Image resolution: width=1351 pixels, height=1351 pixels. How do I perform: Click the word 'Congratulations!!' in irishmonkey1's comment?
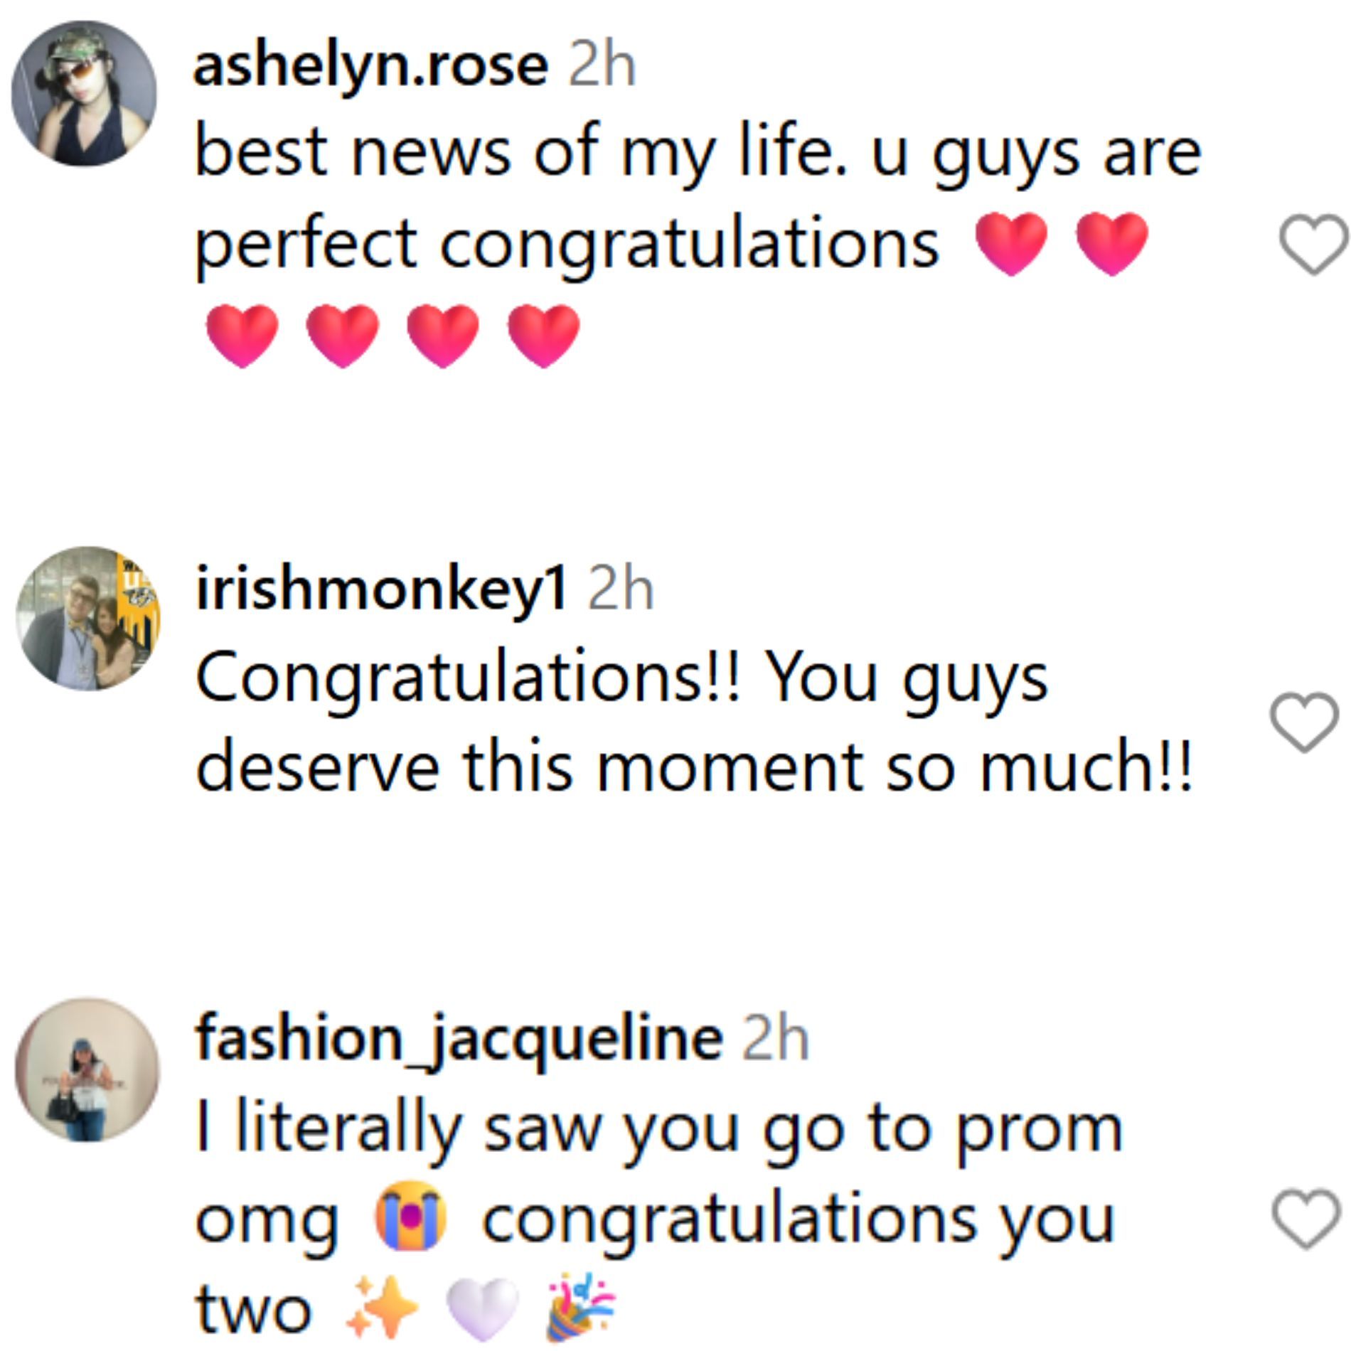coord(468,678)
